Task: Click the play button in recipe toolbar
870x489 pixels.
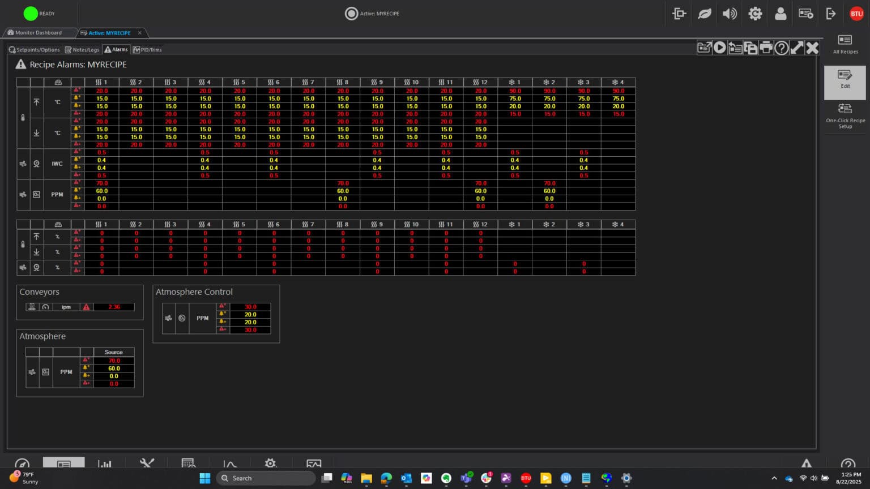Action: click(x=720, y=48)
